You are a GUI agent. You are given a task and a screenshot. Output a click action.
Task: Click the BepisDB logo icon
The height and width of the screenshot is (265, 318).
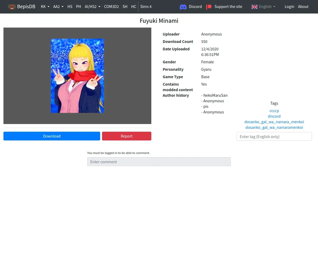[x=12, y=7]
